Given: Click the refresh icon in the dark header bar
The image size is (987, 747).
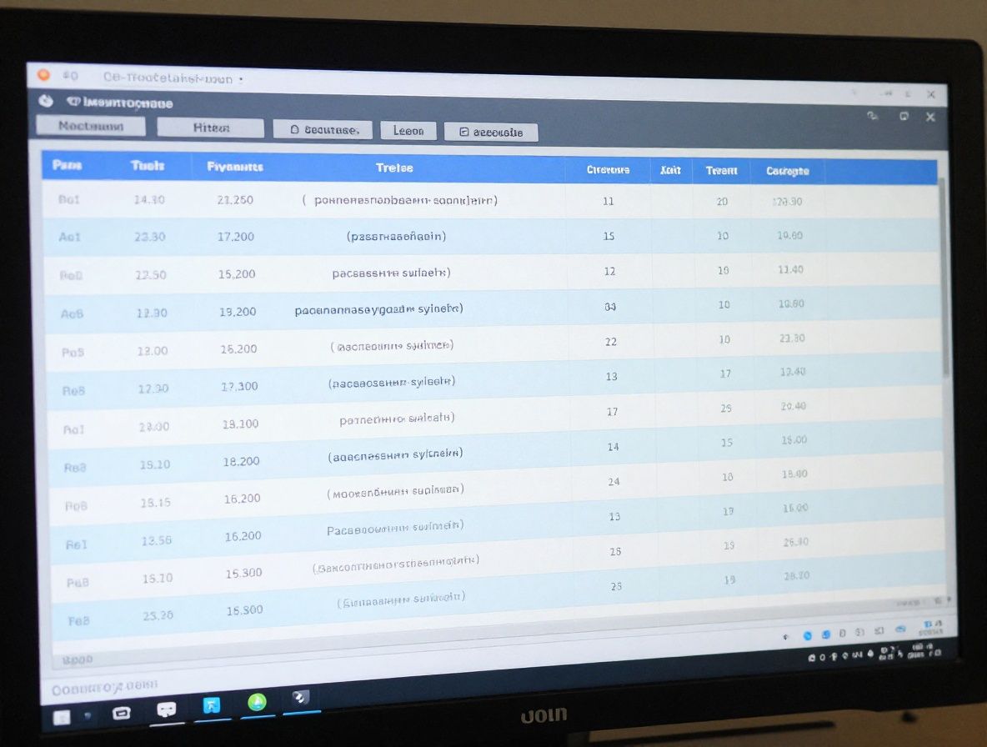Looking at the screenshot, I should (x=872, y=116).
